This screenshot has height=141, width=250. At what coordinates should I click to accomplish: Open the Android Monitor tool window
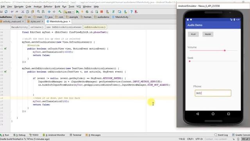pyautogui.click(x=54, y=135)
